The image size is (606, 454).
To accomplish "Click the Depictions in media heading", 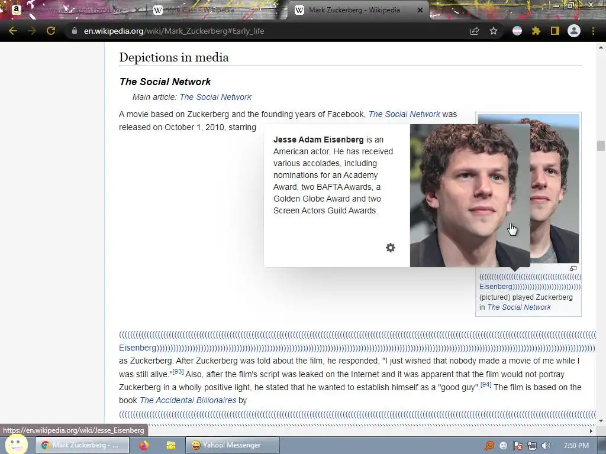I will click(174, 57).
